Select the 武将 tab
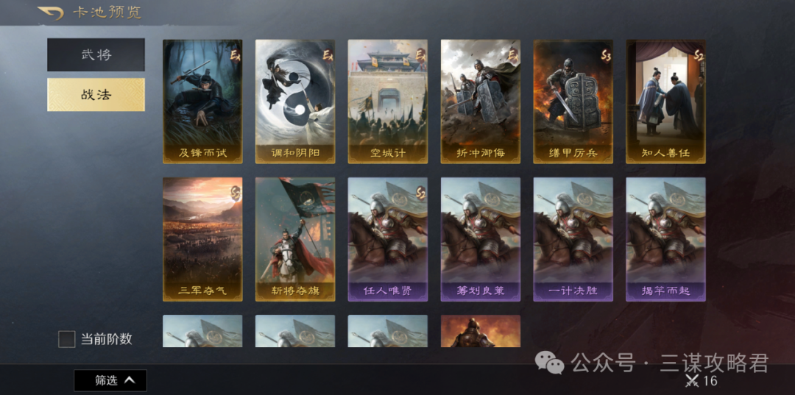Image resolution: width=795 pixels, height=395 pixels. 96,54
